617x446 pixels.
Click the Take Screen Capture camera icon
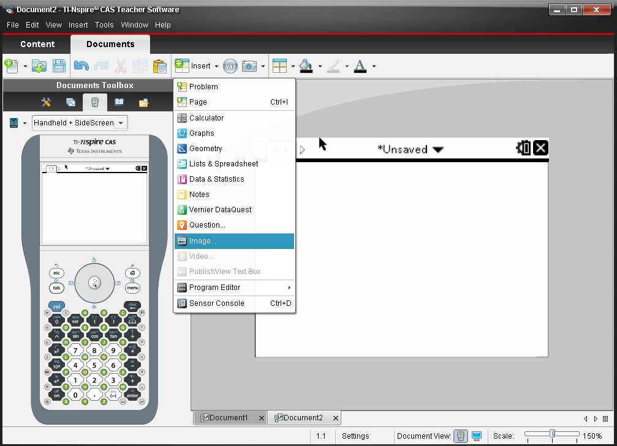click(249, 66)
